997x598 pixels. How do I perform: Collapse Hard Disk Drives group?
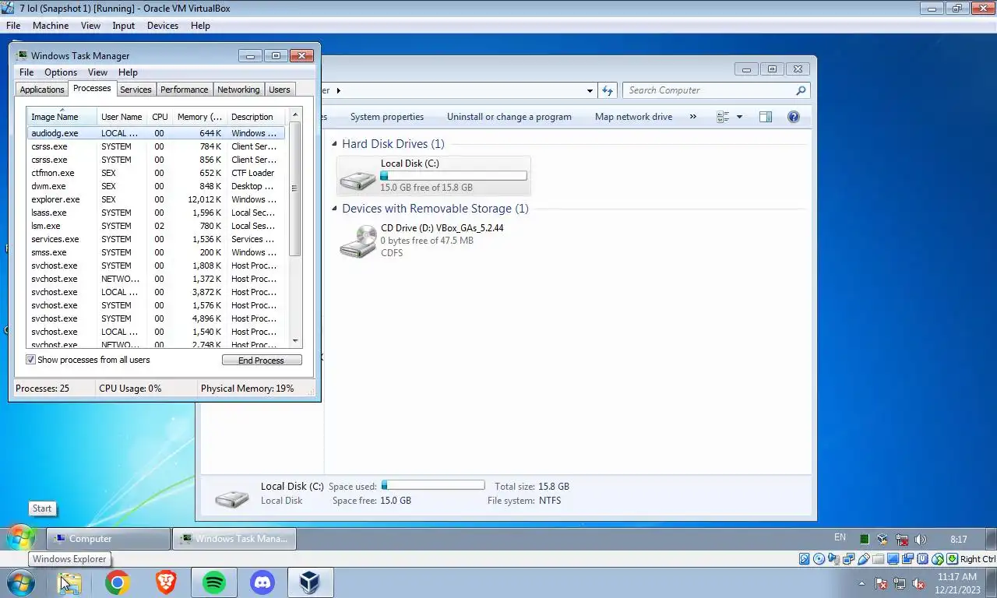pyautogui.click(x=334, y=144)
